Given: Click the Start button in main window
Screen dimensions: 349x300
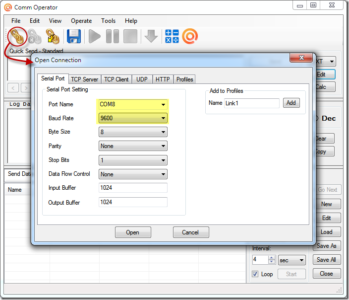Looking at the screenshot, I should coord(291,274).
